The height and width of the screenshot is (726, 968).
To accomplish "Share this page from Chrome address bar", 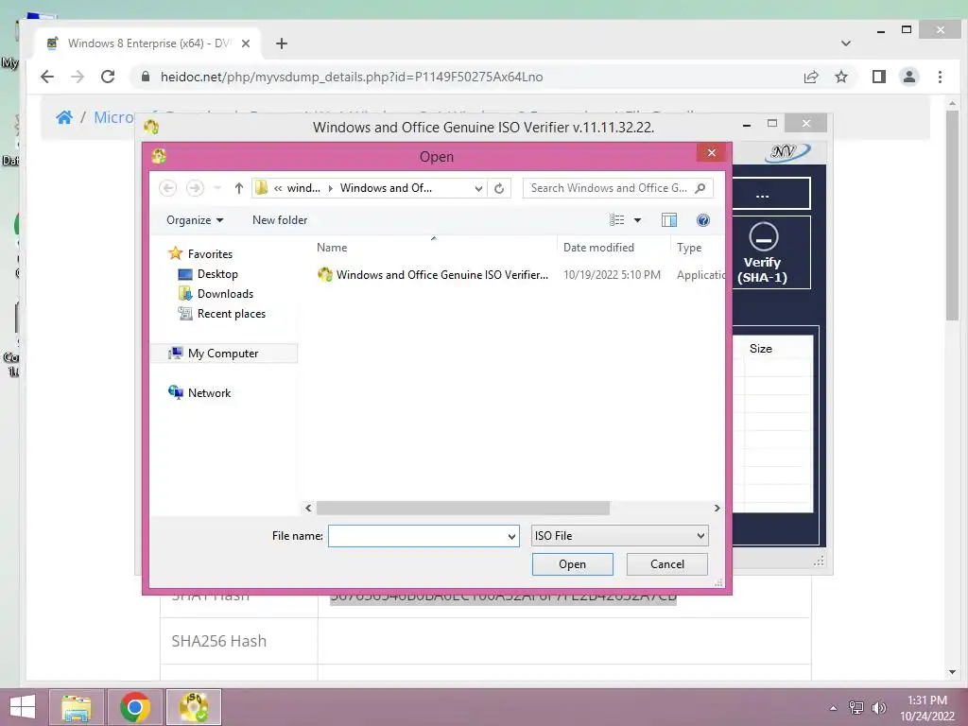I will tap(810, 77).
